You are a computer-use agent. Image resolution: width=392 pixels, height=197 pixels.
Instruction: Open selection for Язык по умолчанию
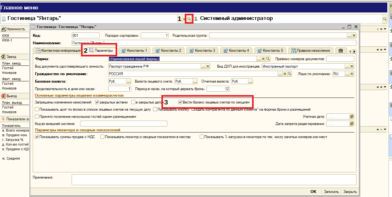point(347,74)
